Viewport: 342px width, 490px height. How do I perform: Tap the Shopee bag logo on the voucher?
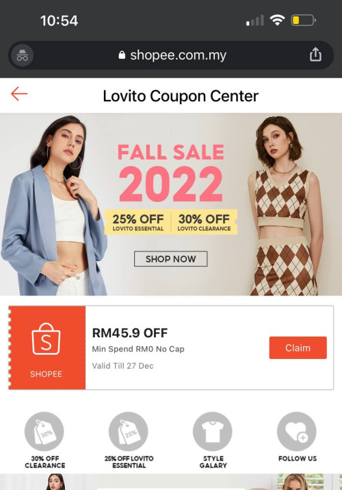click(x=46, y=339)
